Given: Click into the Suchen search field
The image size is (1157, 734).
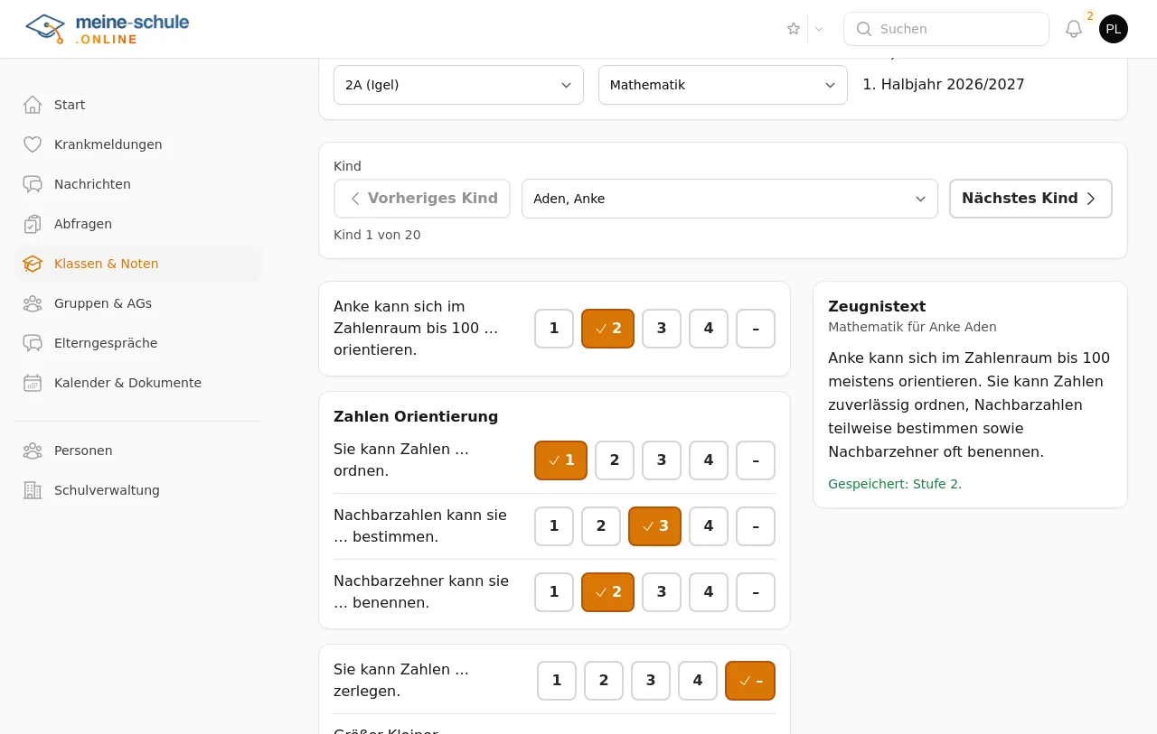Looking at the screenshot, I should point(946,29).
